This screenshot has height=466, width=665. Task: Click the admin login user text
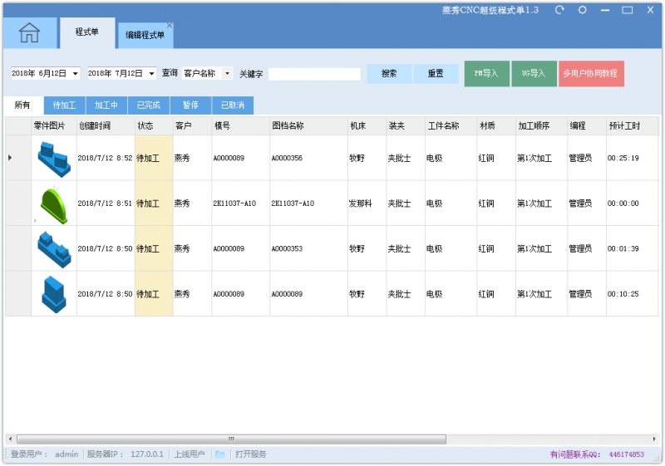coord(66,454)
